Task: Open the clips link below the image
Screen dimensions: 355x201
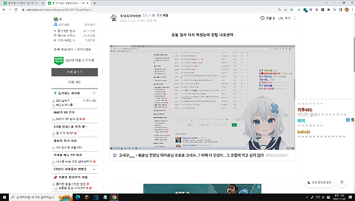Action: [278, 155]
